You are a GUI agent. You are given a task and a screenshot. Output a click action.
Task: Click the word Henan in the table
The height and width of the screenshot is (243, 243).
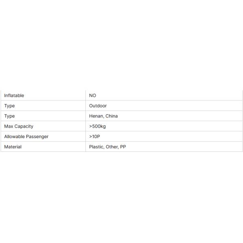tap(96, 116)
